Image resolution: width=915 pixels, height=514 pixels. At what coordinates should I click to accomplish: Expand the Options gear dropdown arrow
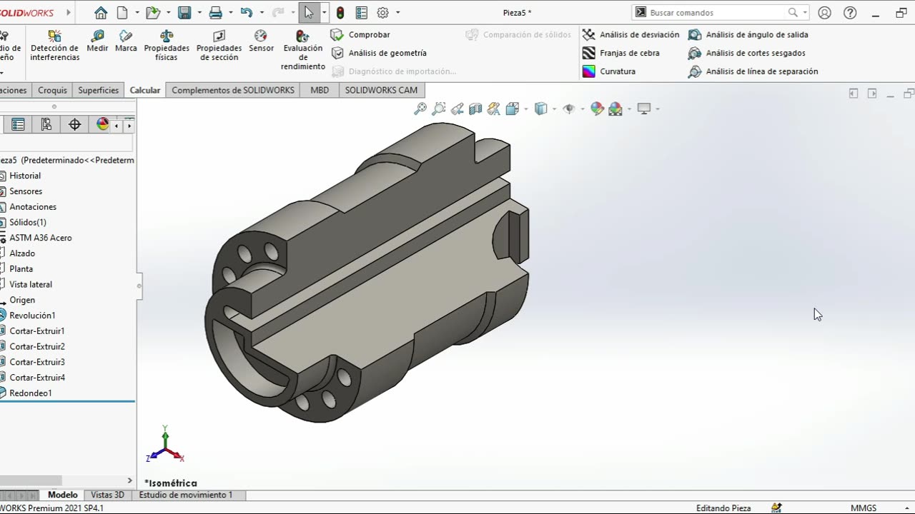coord(397,12)
